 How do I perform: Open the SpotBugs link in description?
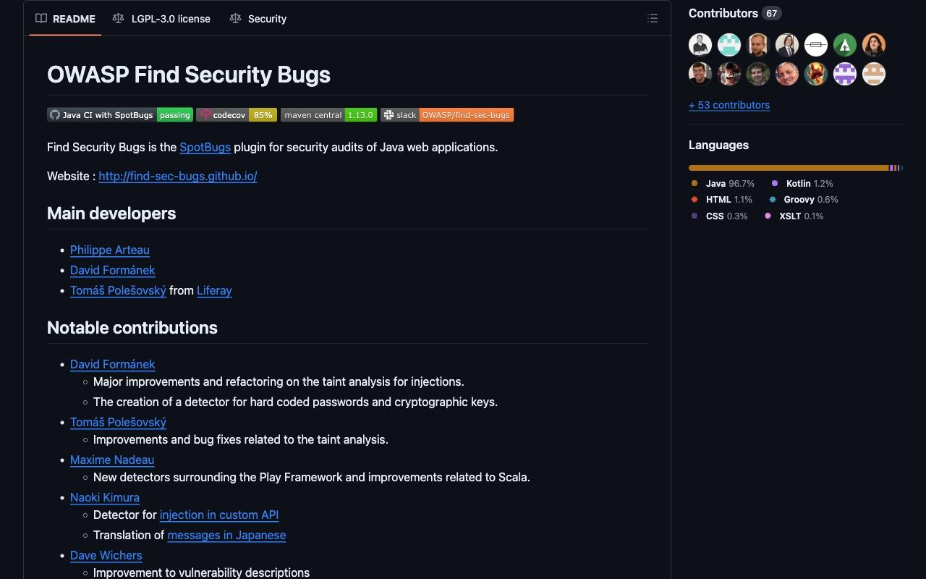coord(205,147)
